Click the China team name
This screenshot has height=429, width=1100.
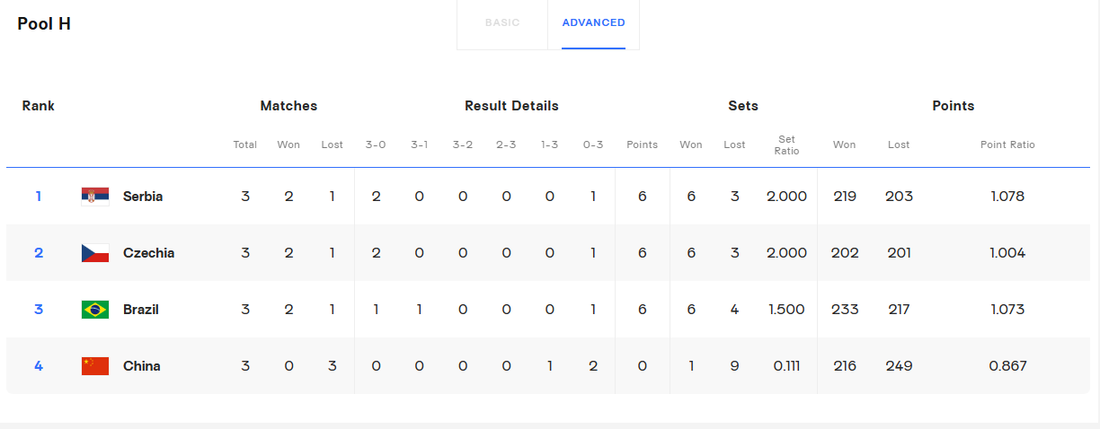coord(142,366)
